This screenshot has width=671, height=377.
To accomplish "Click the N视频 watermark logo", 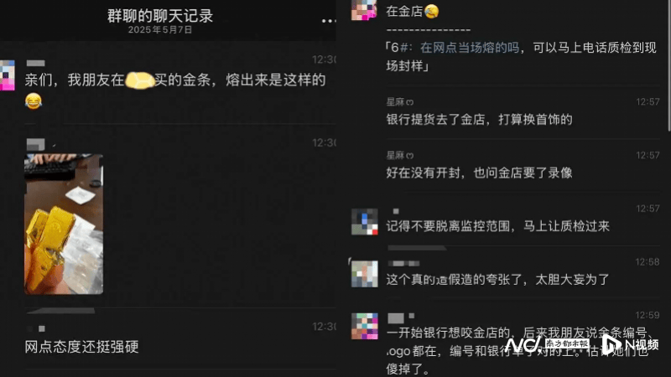I will pyautogui.click(x=630, y=344).
